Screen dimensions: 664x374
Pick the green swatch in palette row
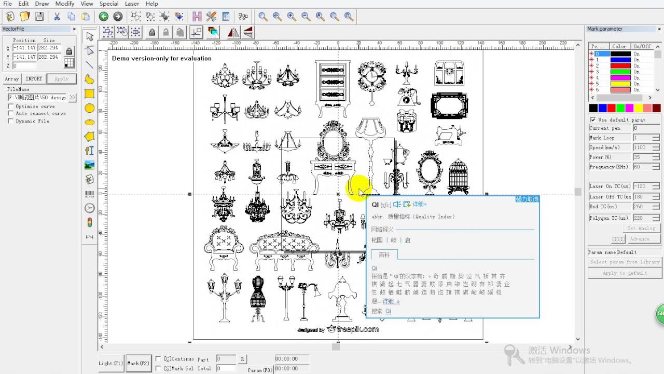pyautogui.click(x=620, y=108)
